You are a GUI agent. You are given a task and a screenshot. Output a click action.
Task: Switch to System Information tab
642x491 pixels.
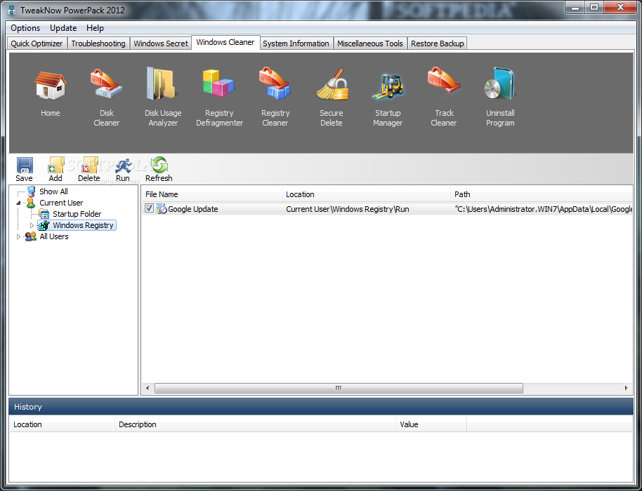pyautogui.click(x=296, y=43)
